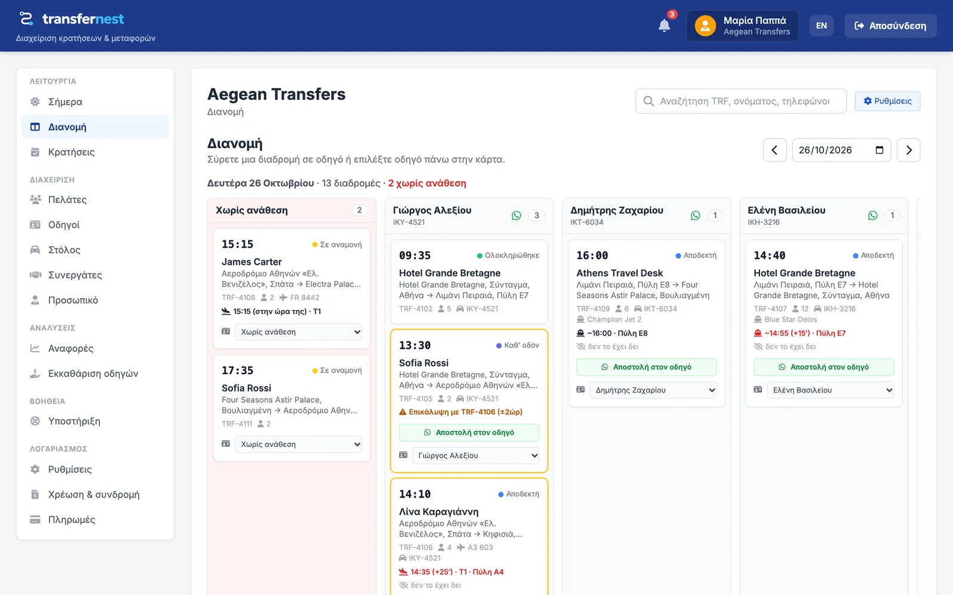
Task: Select the 14:10 Λίνα Καραγιάννη card
Action: click(469, 537)
